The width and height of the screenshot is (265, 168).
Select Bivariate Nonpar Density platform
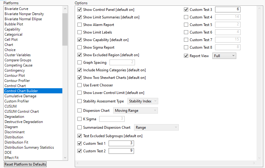pyautogui.click(x=24, y=14)
